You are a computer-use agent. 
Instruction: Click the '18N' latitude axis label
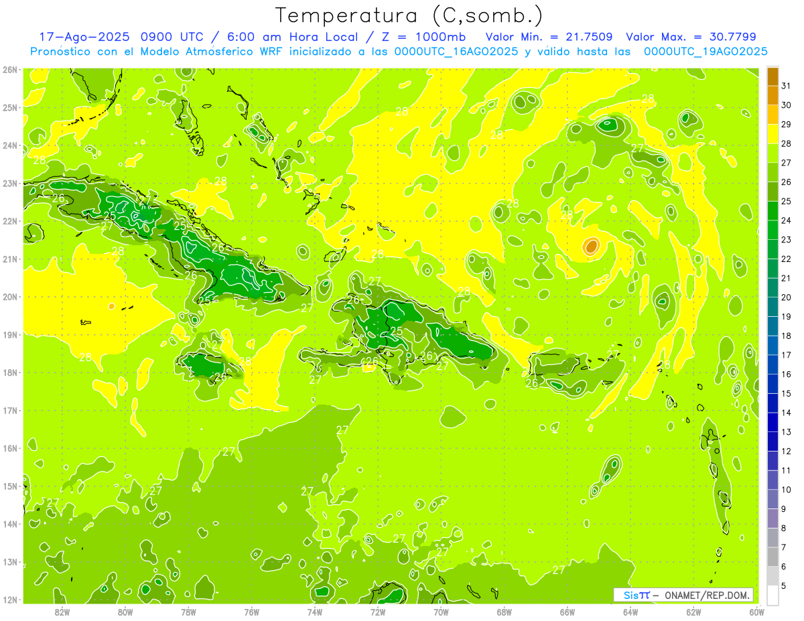tap(10, 372)
